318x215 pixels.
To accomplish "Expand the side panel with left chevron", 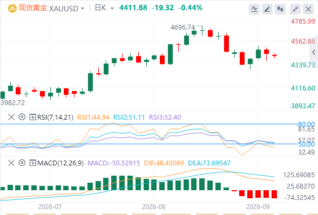I will pos(314,52).
